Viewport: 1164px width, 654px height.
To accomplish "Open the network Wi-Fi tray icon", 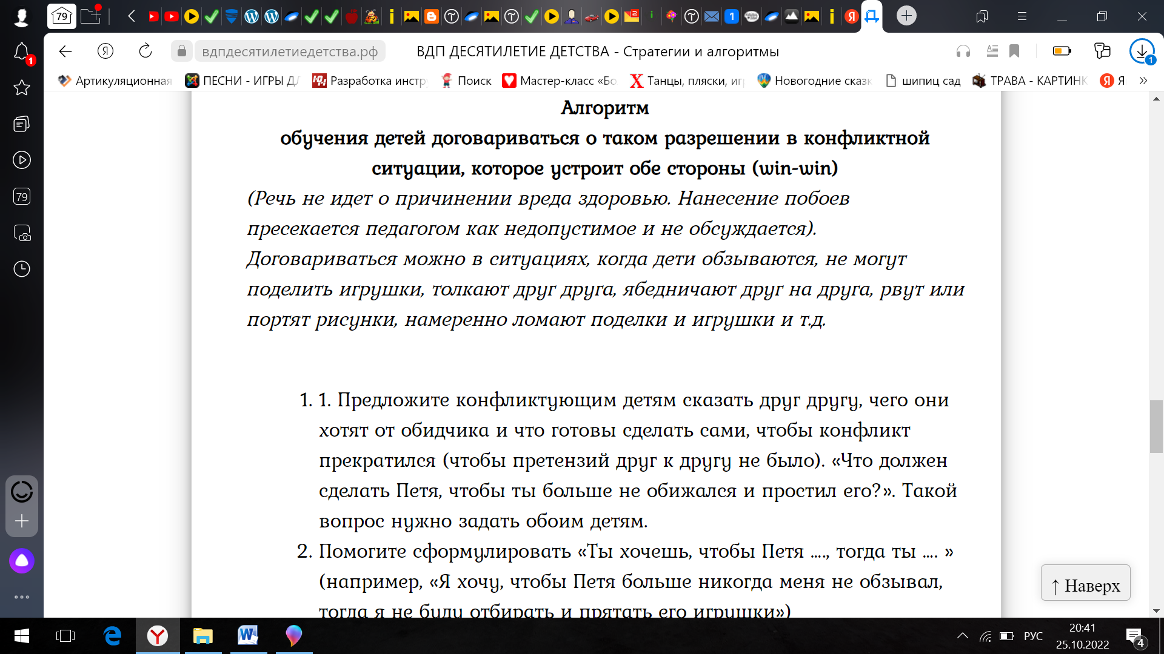I will (986, 636).
